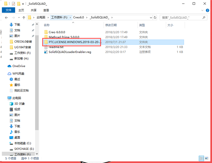The height and width of the screenshot is (163, 212).
Task: Click the search magnifier icon
Action: click(204, 17)
